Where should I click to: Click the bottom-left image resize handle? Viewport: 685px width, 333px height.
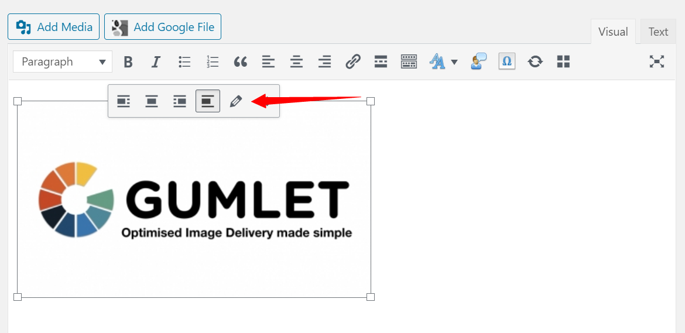click(18, 297)
